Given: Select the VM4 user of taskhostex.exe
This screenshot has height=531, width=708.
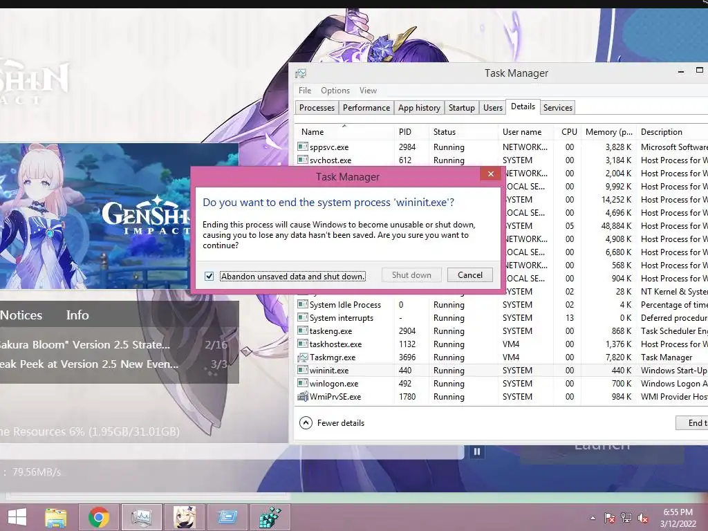Looking at the screenshot, I should 511,344.
